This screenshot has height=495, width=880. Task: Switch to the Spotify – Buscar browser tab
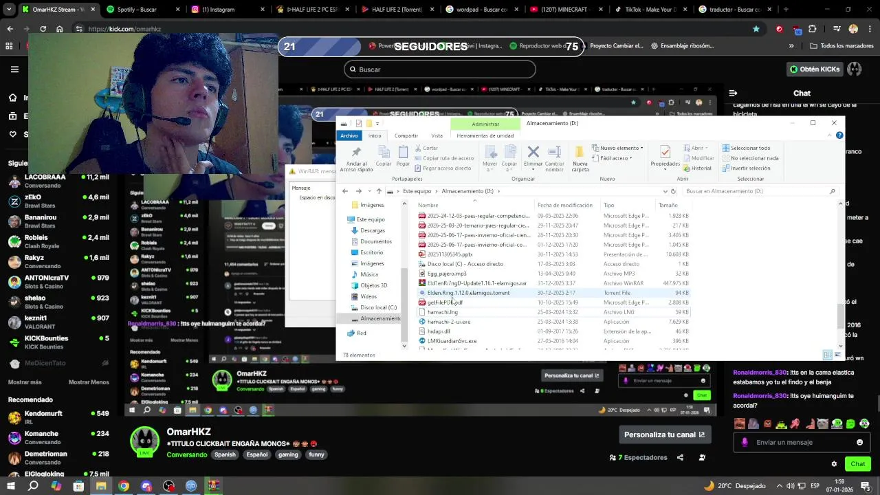tap(142, 10)
